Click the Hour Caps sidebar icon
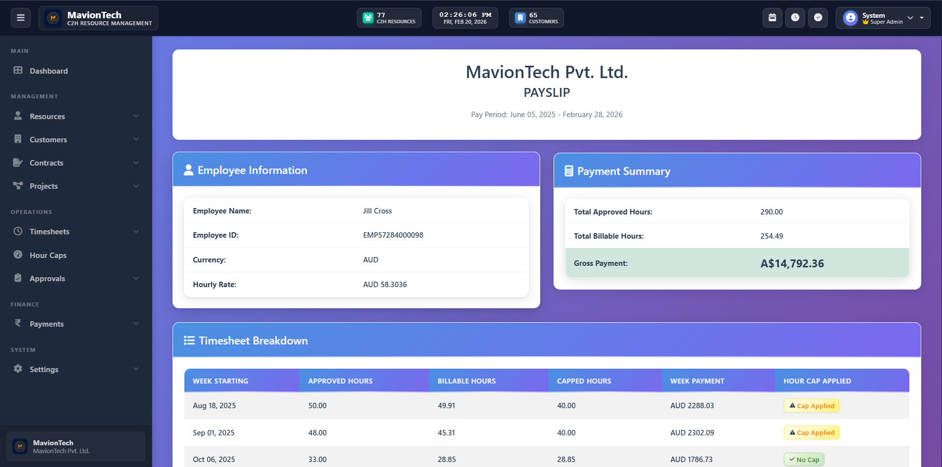The height and width of the screenshot is (467, 942). pyautogui.click(x=18, y=255)
